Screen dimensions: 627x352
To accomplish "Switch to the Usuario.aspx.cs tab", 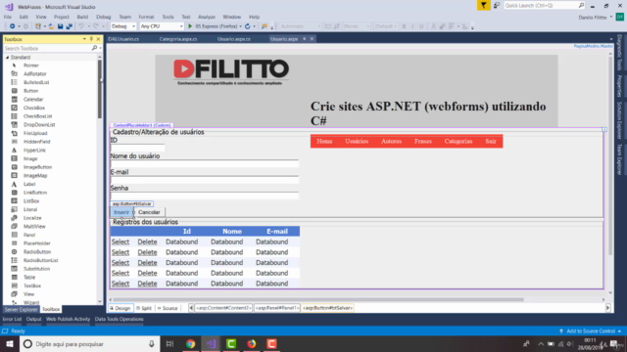I will click(x=233, y=39).
